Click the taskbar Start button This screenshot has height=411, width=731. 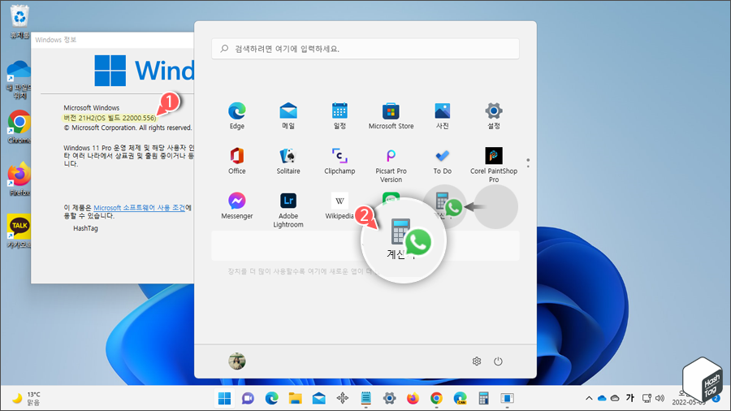(224, 399)
